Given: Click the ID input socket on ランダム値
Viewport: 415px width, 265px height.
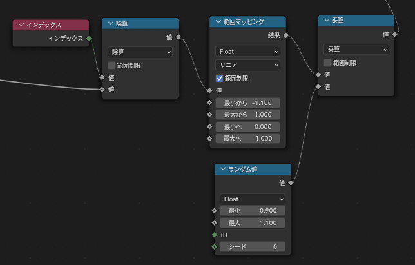Looking at the screenshot, I should pyautogui.click(x=214, y=235).
